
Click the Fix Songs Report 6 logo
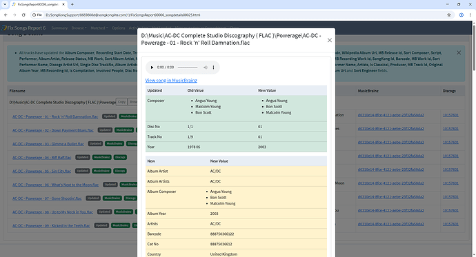pyautogui.click(x=23, y=28)
